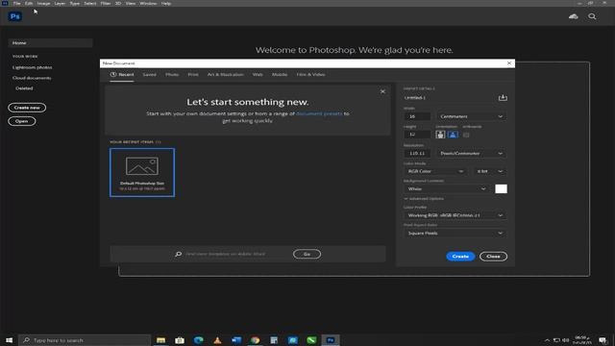Collapse the Advanced Options section
This screenshot has width=615, height=346.
[x=424, y=199]
